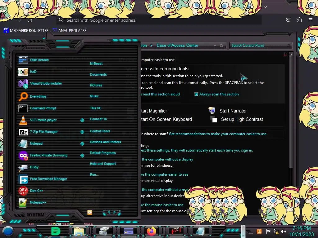318x238 pixels.
Task: Select Run... in the start menu
Action: pyautogui.click(x=94, y=174)
